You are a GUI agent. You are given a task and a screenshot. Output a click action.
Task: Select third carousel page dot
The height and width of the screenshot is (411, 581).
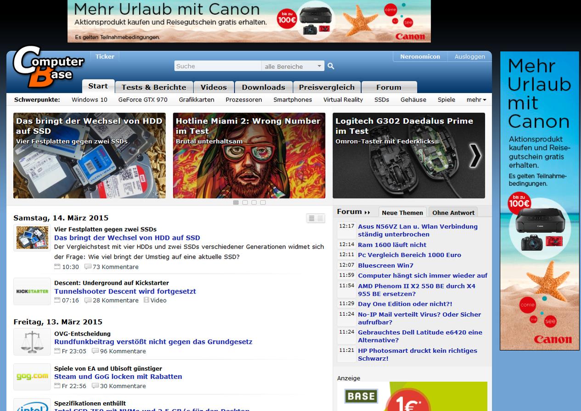tap(254, 202)
